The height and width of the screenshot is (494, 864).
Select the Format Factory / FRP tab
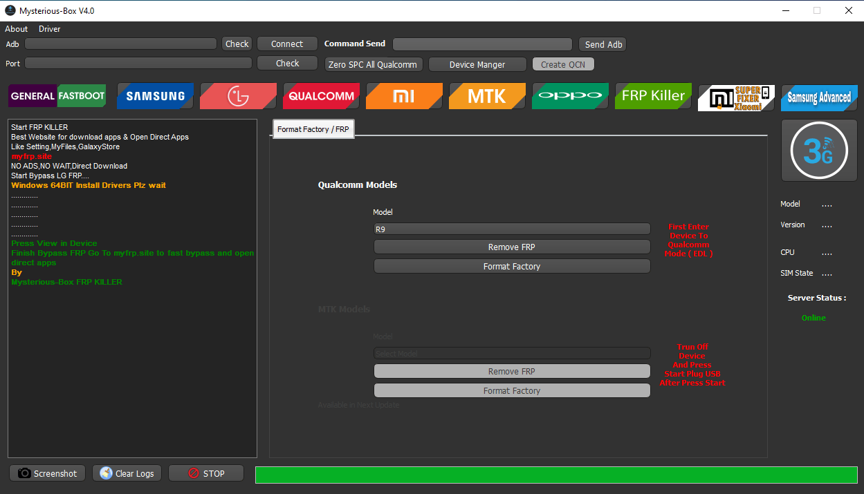coord(313,129)
